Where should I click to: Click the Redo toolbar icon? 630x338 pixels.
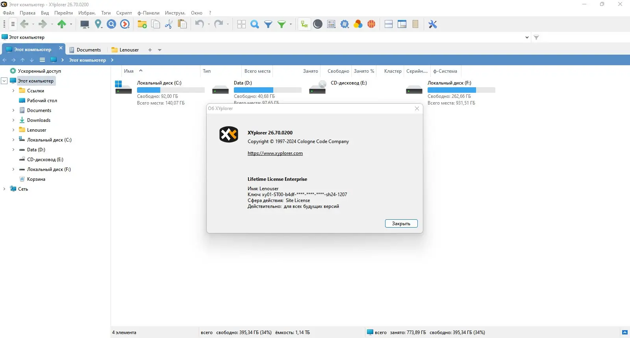point(219,24)
